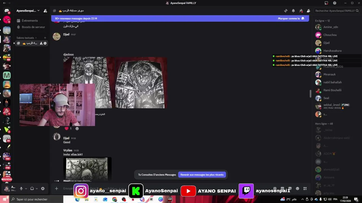This screenshot has height=203, width=362.
Task: Show hidden tray icons chevron
Action: click(x=302, y=199)
